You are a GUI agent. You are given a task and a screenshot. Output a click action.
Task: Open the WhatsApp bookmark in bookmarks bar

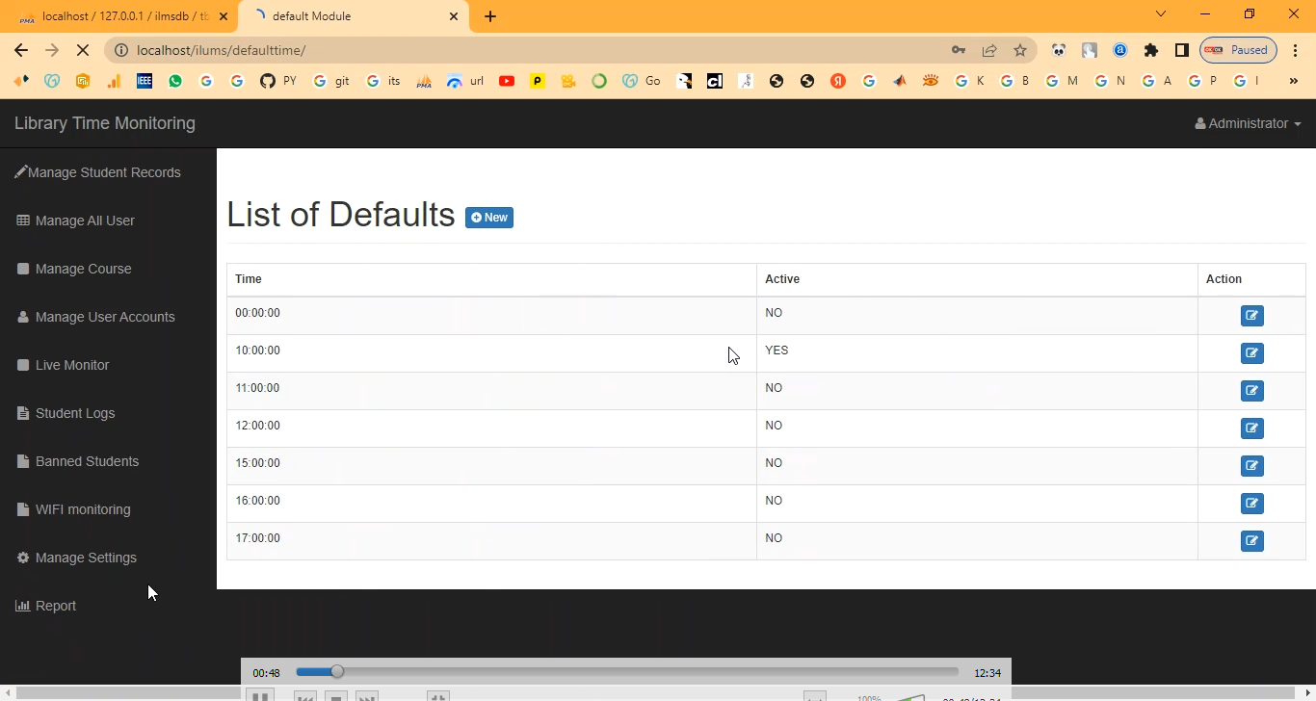tap(174, 82)
